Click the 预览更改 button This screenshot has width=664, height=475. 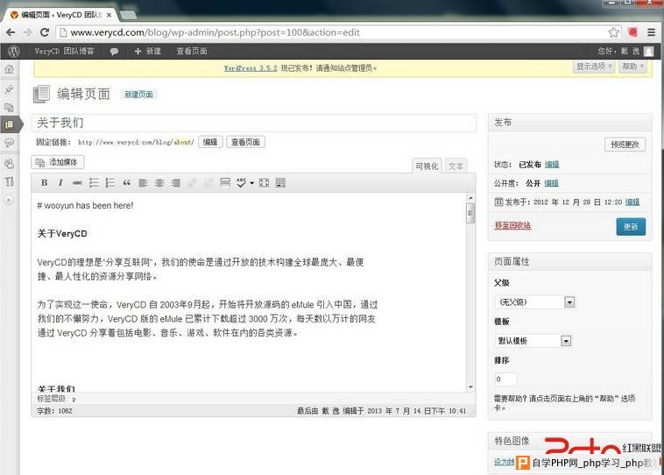625,145
